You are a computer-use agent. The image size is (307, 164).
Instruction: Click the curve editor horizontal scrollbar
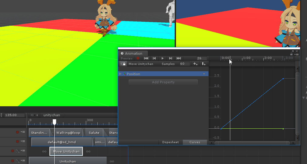[252, 143]
